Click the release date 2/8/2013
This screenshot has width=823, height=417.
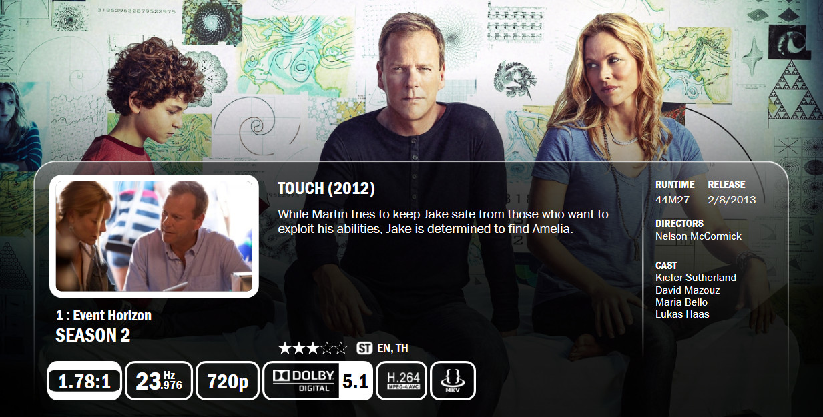pos(732,200)
